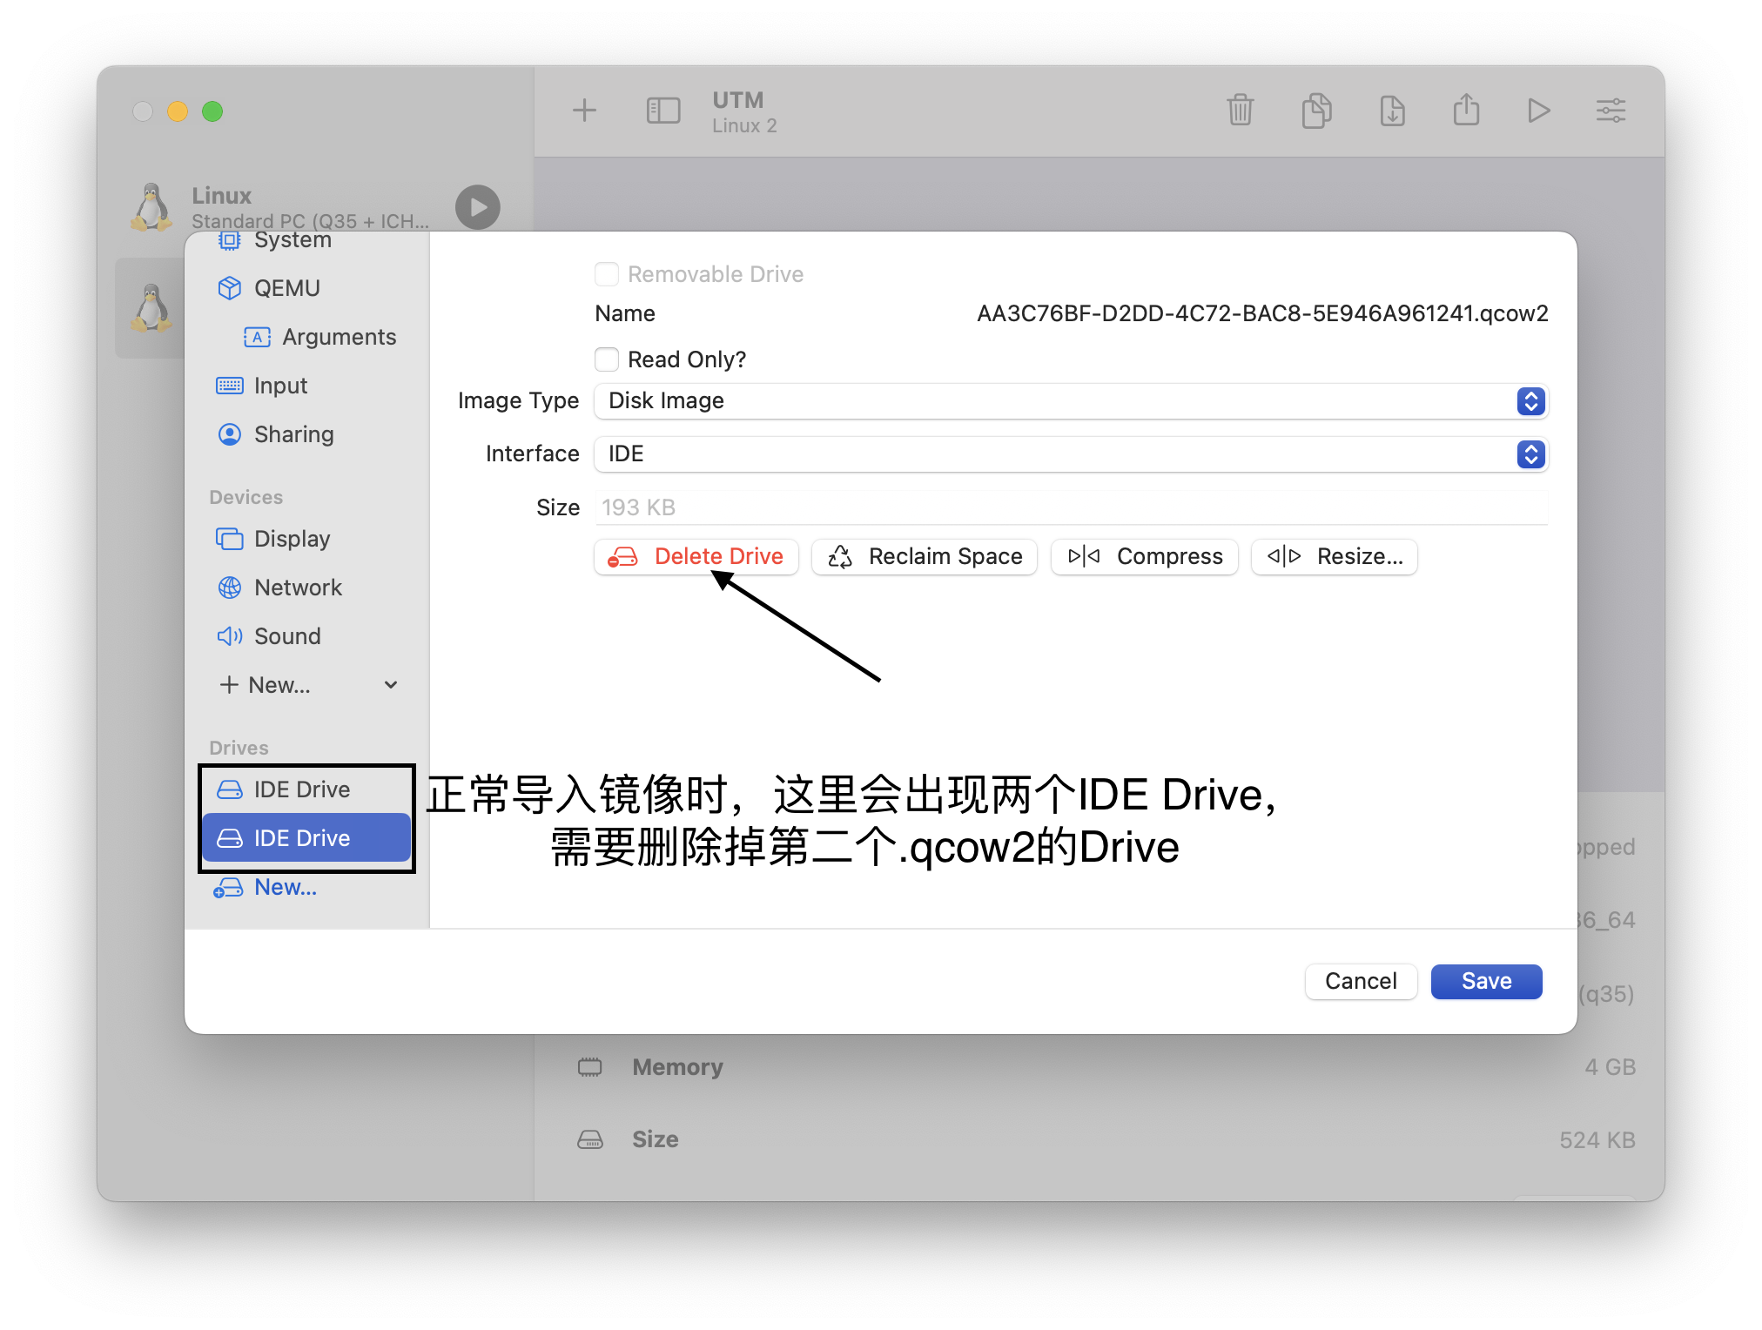Expand the Interface dropdown
1762x1330 pixels.
coord(1531,453)
